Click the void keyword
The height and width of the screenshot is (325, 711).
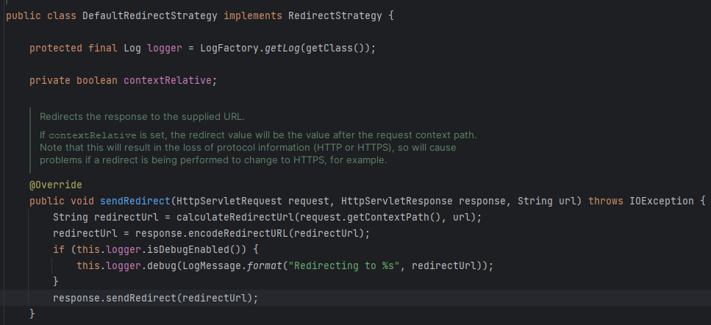coord(82,201)
